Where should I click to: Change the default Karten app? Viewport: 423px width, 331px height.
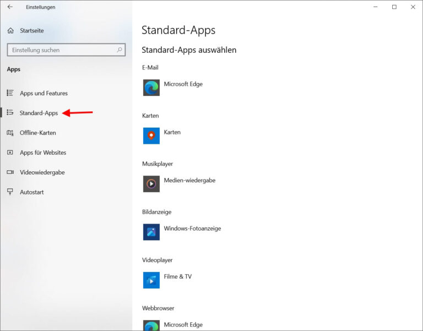coord(162,135)
